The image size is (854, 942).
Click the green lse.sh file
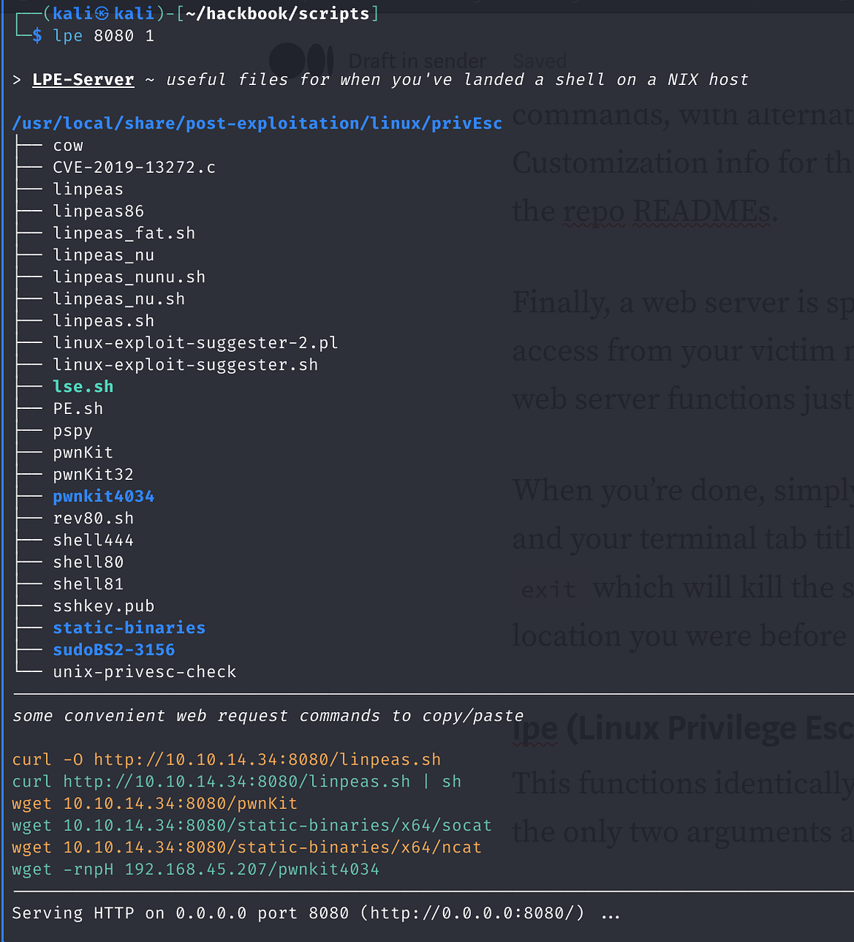point(83,387)
